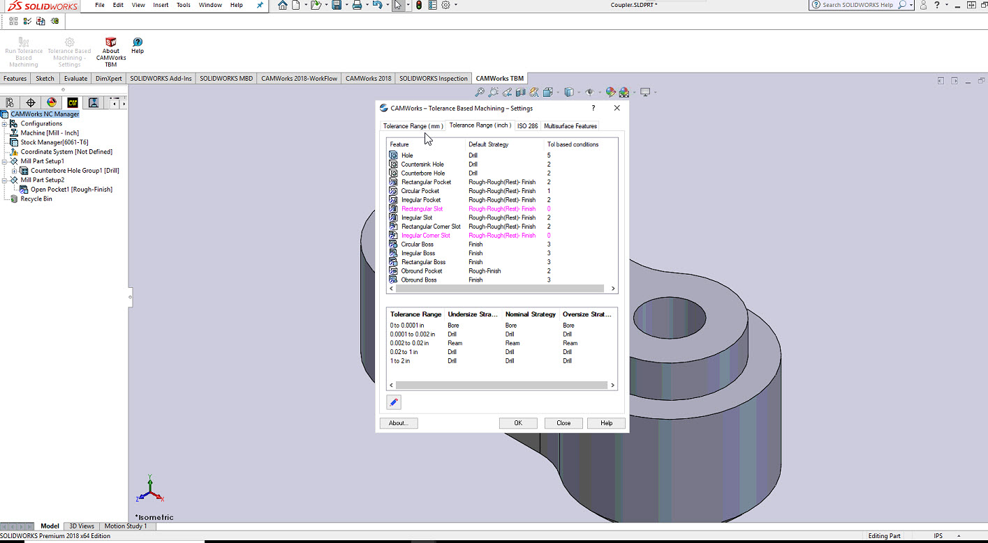988x543 pixels.
Task: Click the Rebuild traffic light icon
Action: pos(418,5)
